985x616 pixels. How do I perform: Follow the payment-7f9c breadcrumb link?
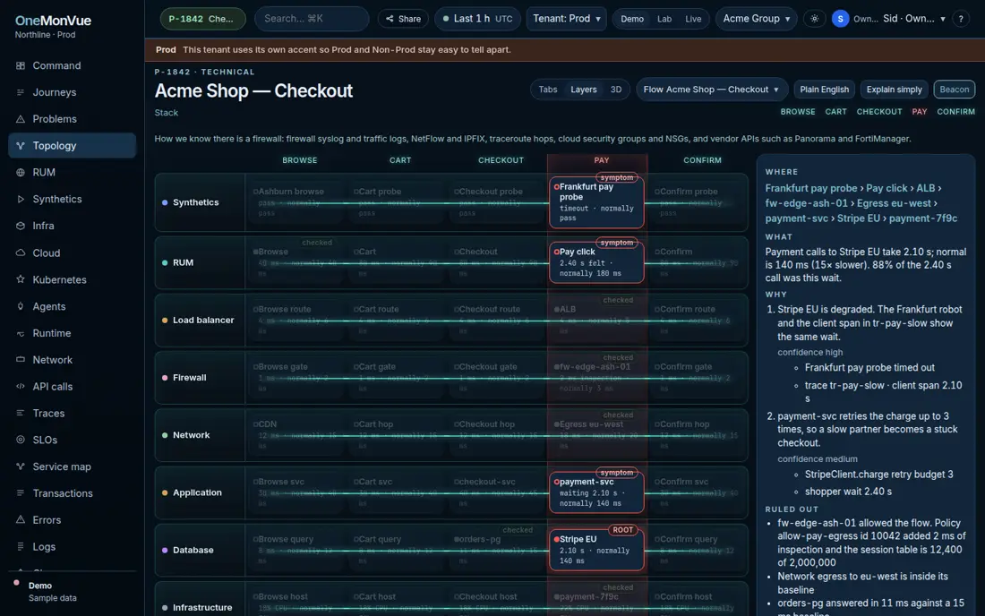click(x=923, y=218)
